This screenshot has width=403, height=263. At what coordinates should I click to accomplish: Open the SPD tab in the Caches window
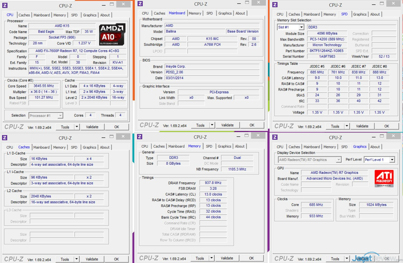[74, 147]
